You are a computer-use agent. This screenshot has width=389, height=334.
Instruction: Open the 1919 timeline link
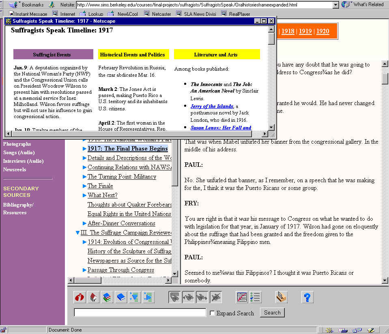[305, 31]
